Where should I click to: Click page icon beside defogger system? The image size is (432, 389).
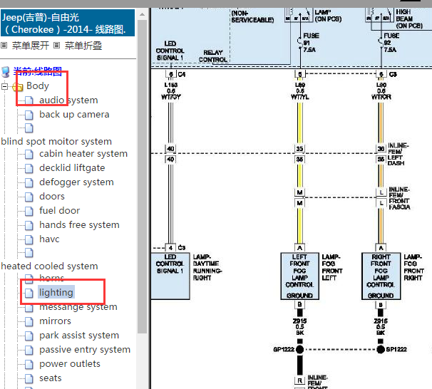(29, 183)
